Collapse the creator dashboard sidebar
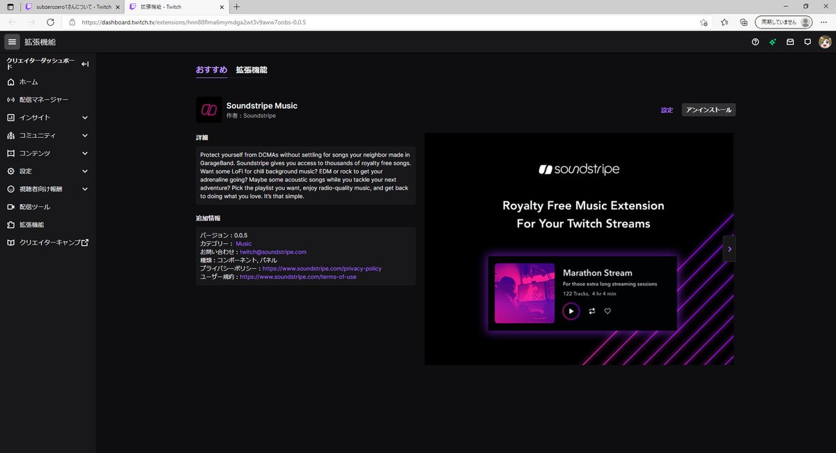The image size is (836, 453). click(x=85, y=64)
